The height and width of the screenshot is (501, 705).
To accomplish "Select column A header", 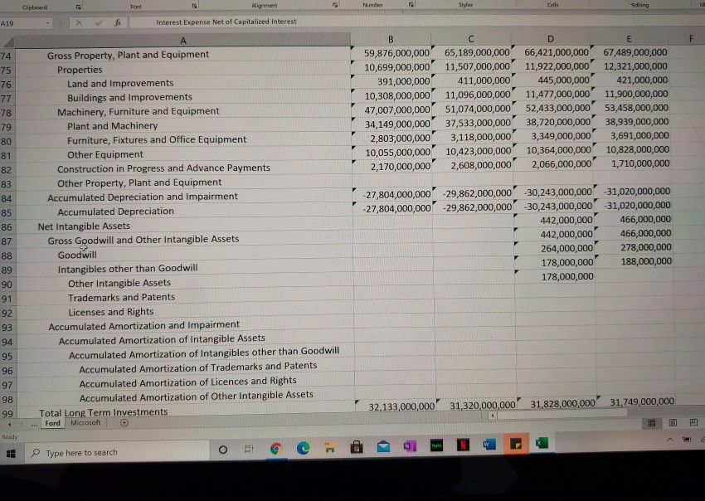I will pyautogui.click(x=183, y=41).
